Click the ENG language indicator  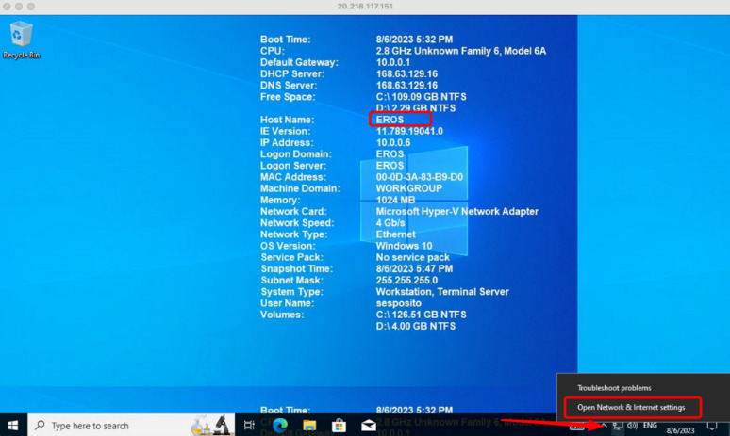[650, 426]
